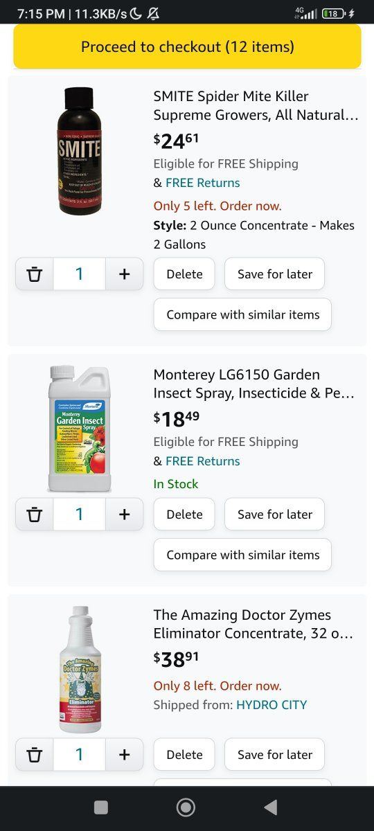Save SMITE Spider Mite Killer for later
Viewport: 374px width, 831px height.
point(275,274)
